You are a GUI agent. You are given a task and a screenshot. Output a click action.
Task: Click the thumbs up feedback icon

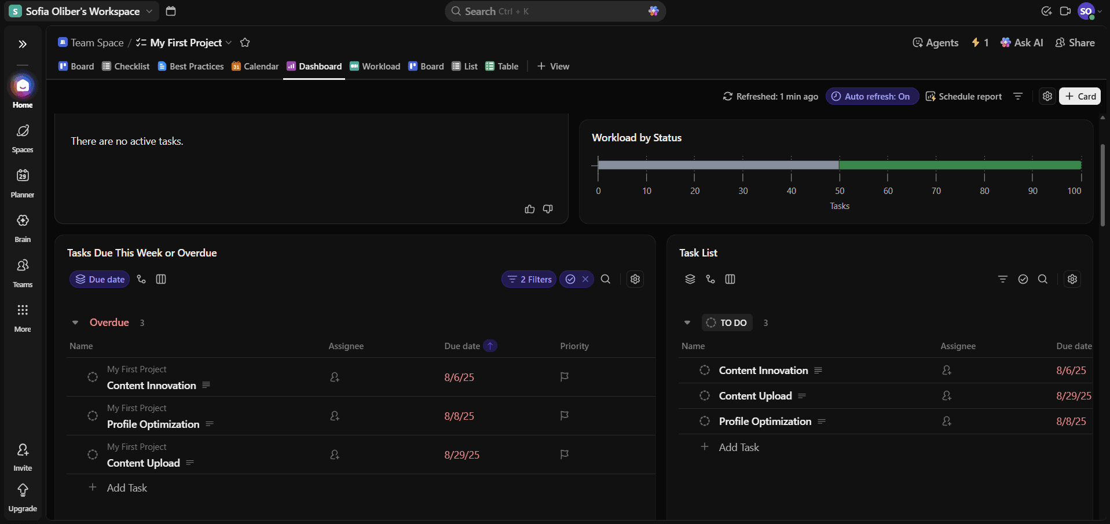point(529,209)
